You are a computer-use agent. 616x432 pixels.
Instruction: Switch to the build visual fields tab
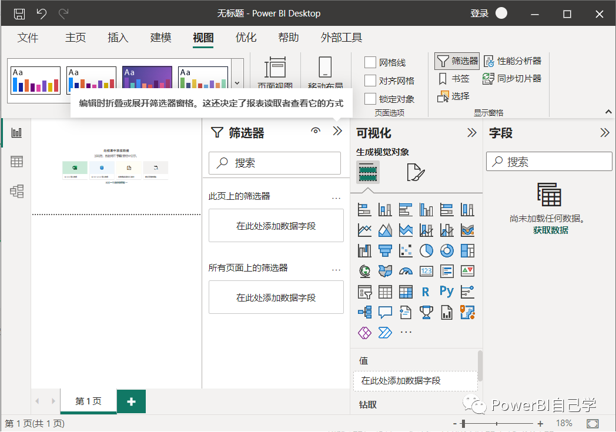[x=368, y=172]
